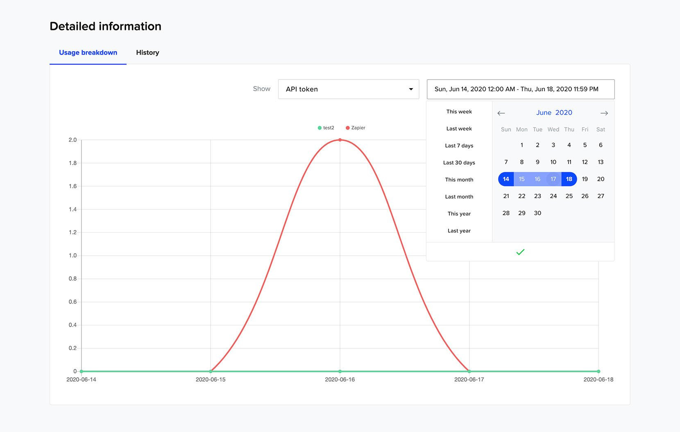Toggle Zapier series in chart legend
Screen dimensions: 680x432
coord(356,128)
